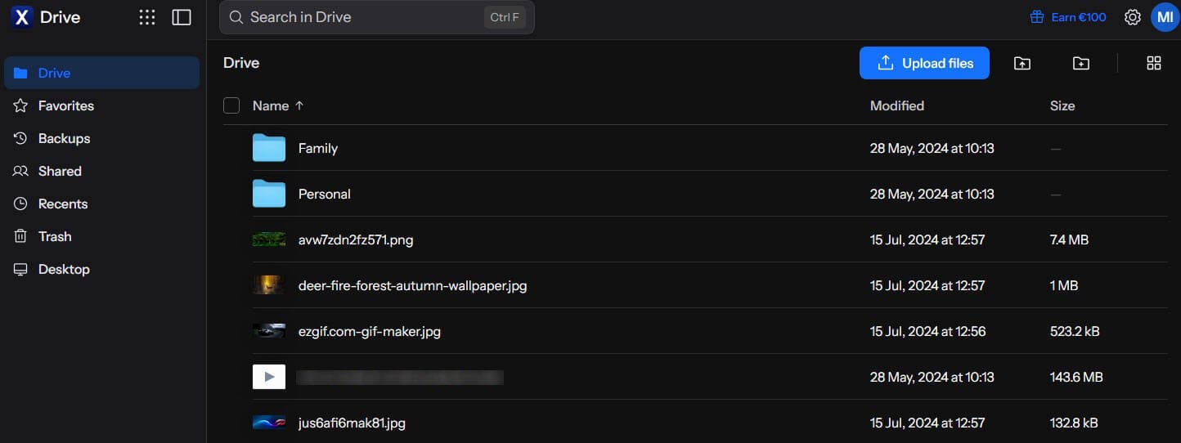Viewport: 1181px width, 443px height.
Task: Click the jus6afi6mak81.jpg thumbnail
Action: pyautogui.click(x=269, y=423)
